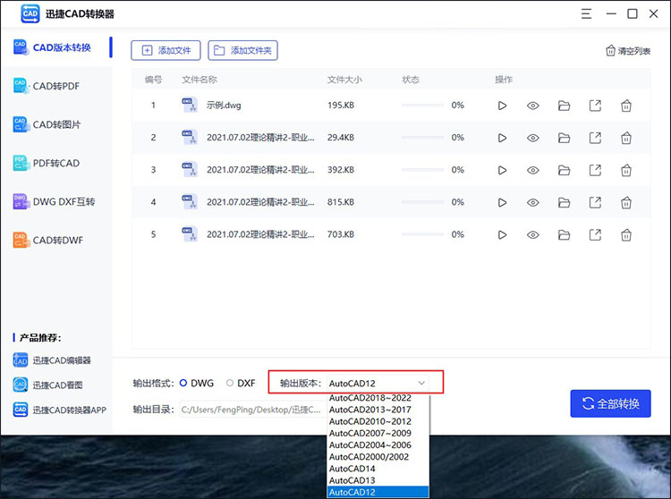
Task: Open the 迅捷CAD转换器APP product link
Action: tap(59, 410)
